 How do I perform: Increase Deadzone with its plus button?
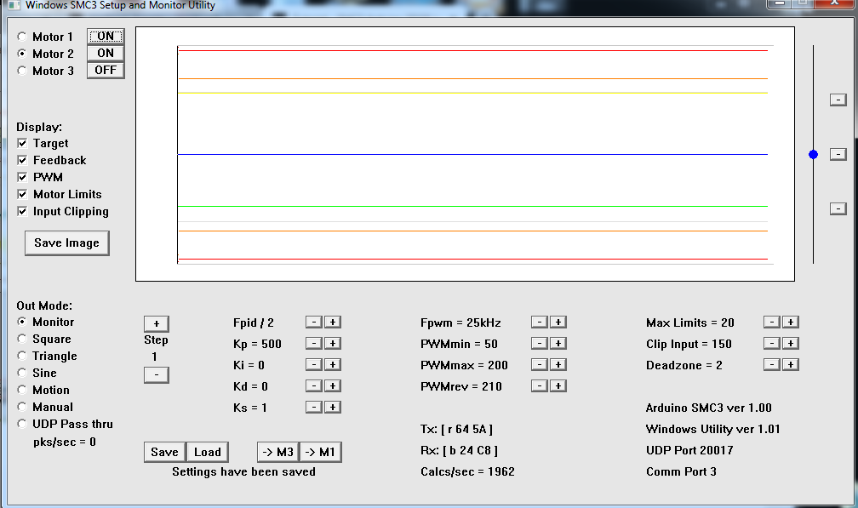click(790, 365)
